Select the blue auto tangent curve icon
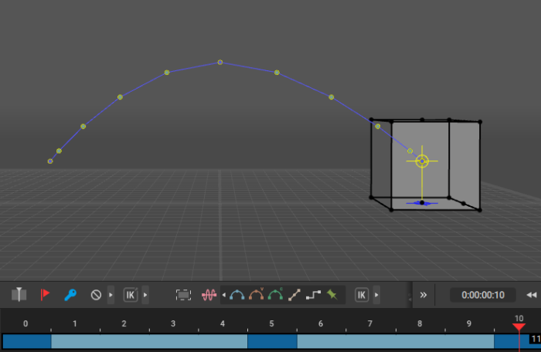541x352 pixels. click(237, 294)
